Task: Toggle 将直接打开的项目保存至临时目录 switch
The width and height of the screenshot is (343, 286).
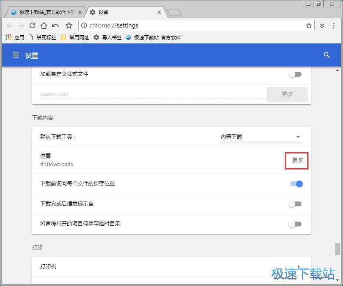Action: [x=295, y=224]
